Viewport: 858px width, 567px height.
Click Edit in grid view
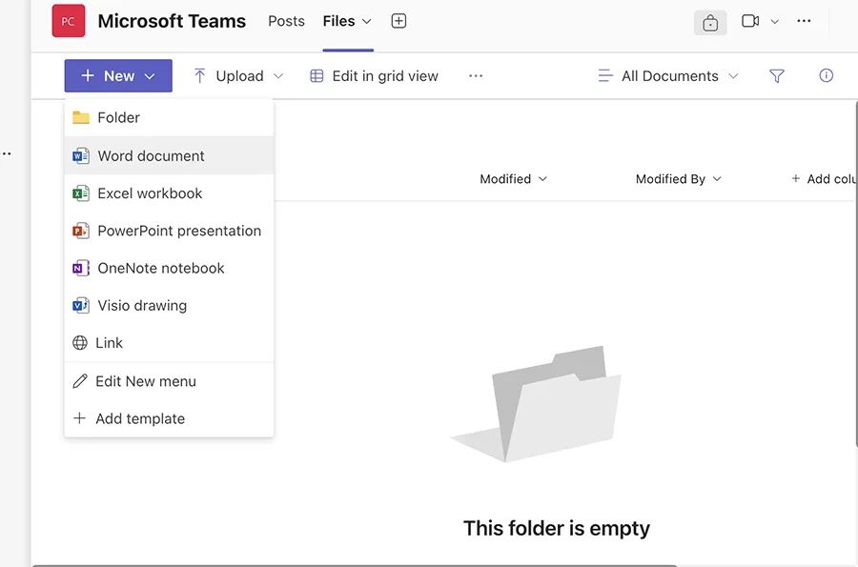point(375,76)
